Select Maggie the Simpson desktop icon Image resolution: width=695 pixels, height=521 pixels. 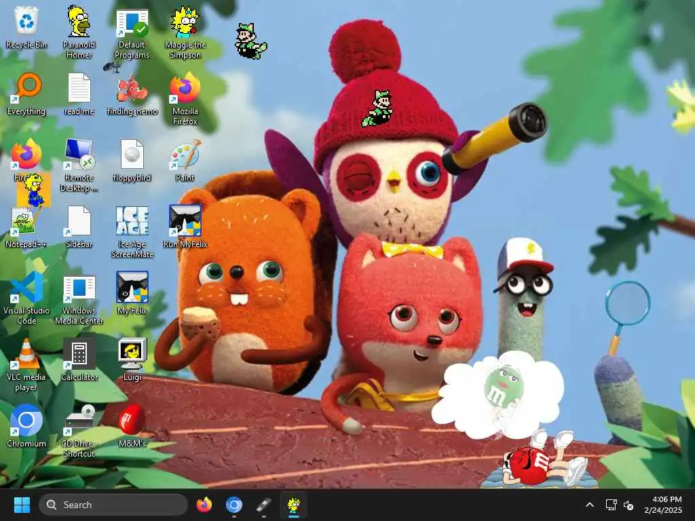[185, 31]
